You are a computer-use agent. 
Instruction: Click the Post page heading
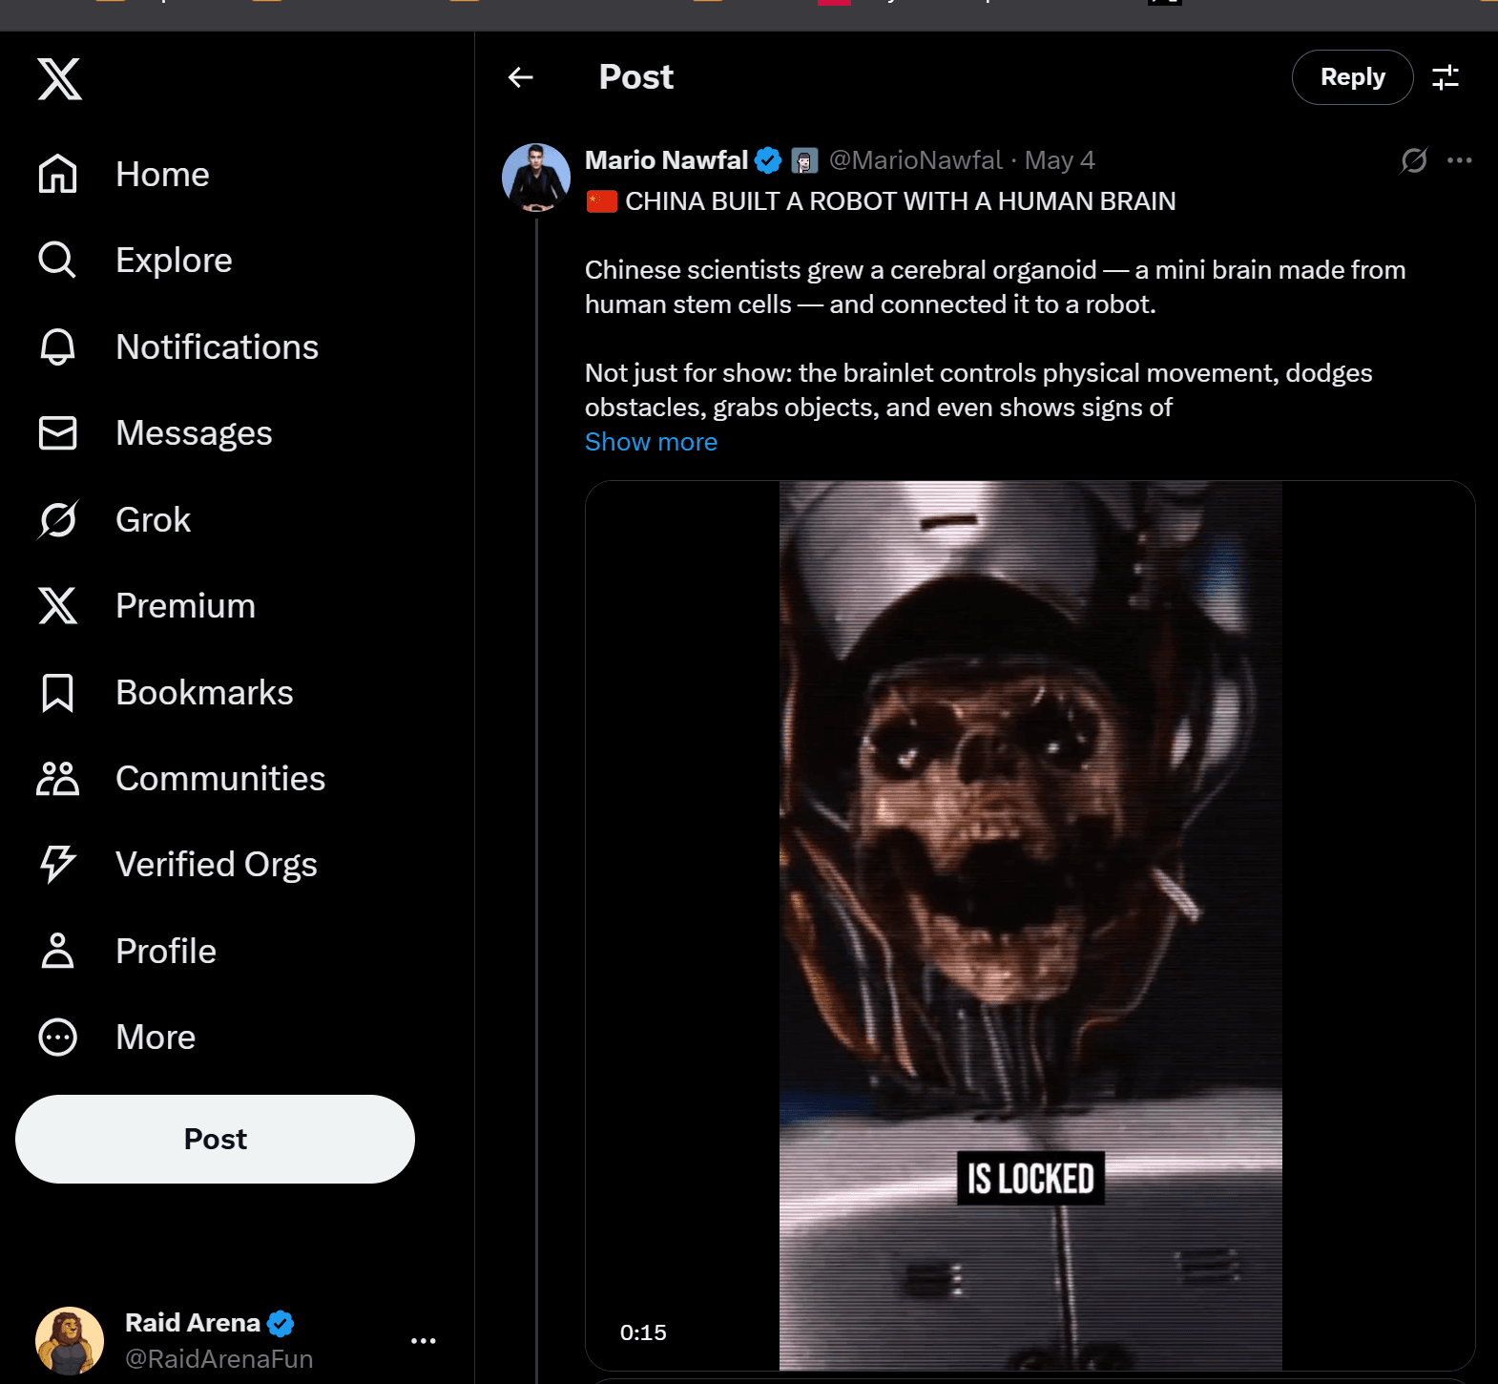(635, 77)
